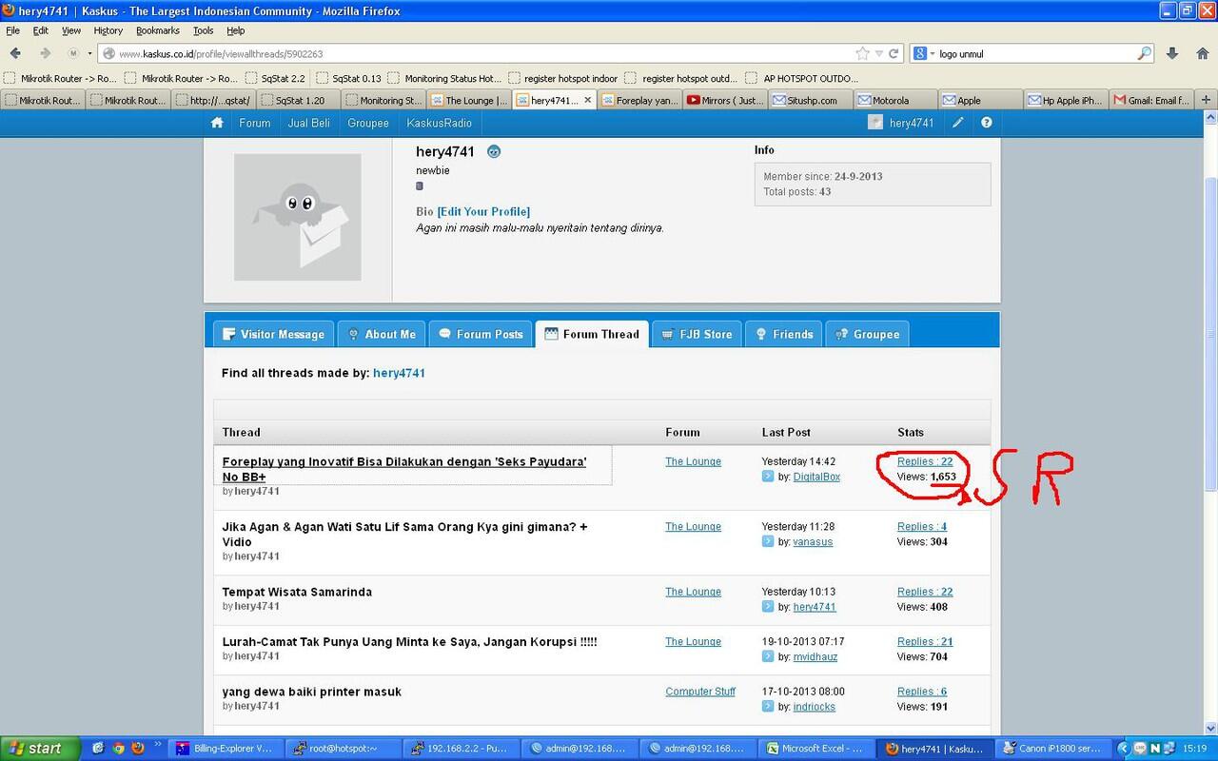Screen dimensions: 1218x761
Task: Open the Edit menu
Action: click(x=41, y=30)
